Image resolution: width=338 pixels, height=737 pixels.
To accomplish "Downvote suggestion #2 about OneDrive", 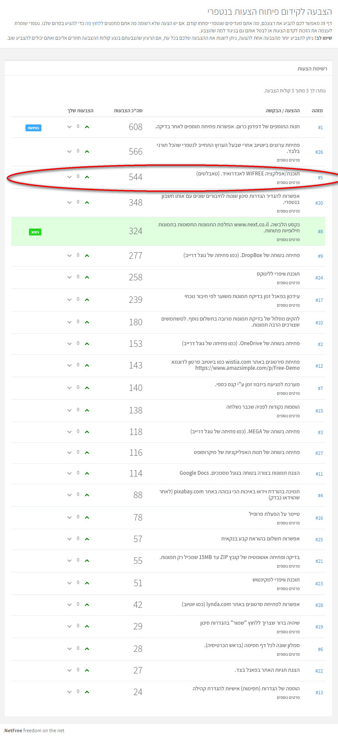I will coord(69,344).
